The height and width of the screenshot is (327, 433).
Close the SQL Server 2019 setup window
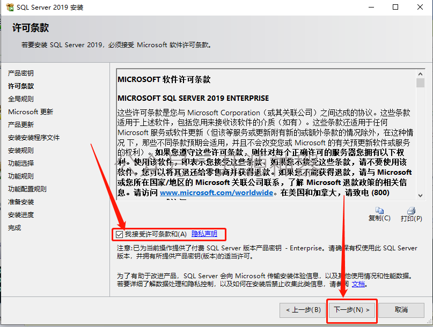420,7
